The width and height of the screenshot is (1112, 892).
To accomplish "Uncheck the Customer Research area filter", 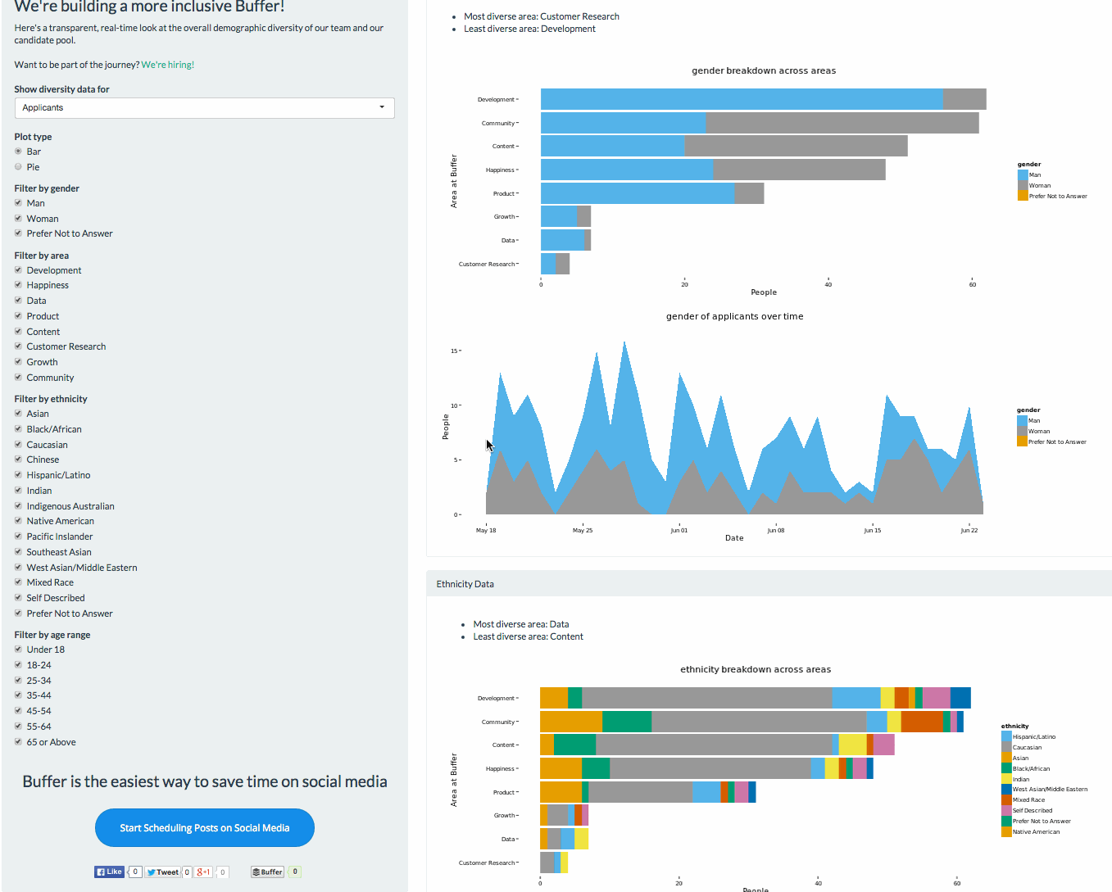I will tap(18, 346).
